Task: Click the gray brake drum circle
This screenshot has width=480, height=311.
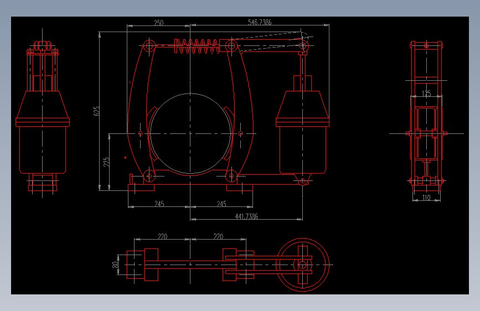Action: pos(190,133)
